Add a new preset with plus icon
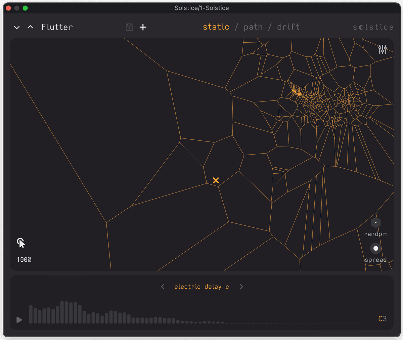The height and width of the screenshot is (340, 403). pos(143,27)
